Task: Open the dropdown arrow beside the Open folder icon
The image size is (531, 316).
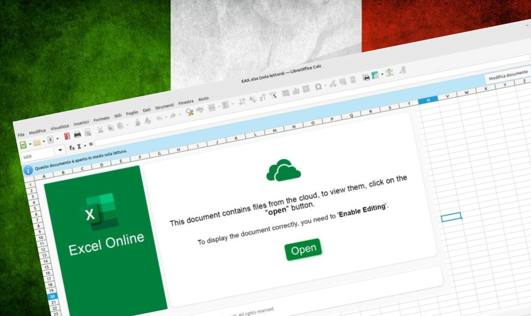Action: (44, 142)
